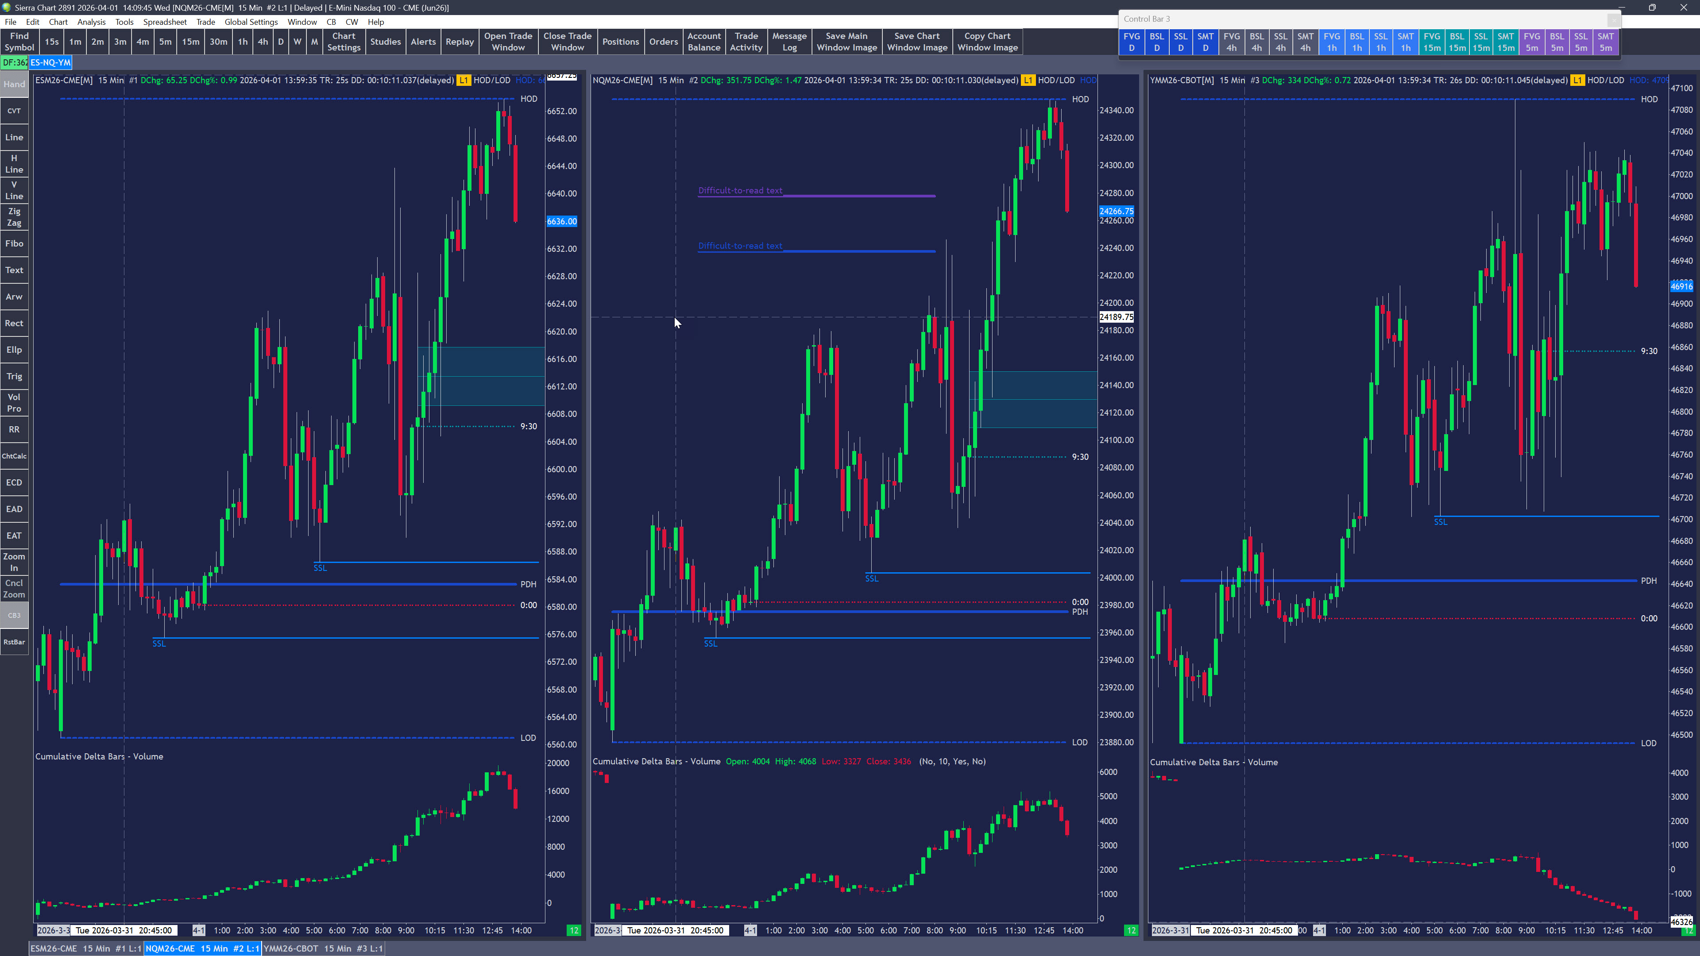Click the purple Difficult-to-read text line
The image size is (1700, 956).
coord(858,195)
